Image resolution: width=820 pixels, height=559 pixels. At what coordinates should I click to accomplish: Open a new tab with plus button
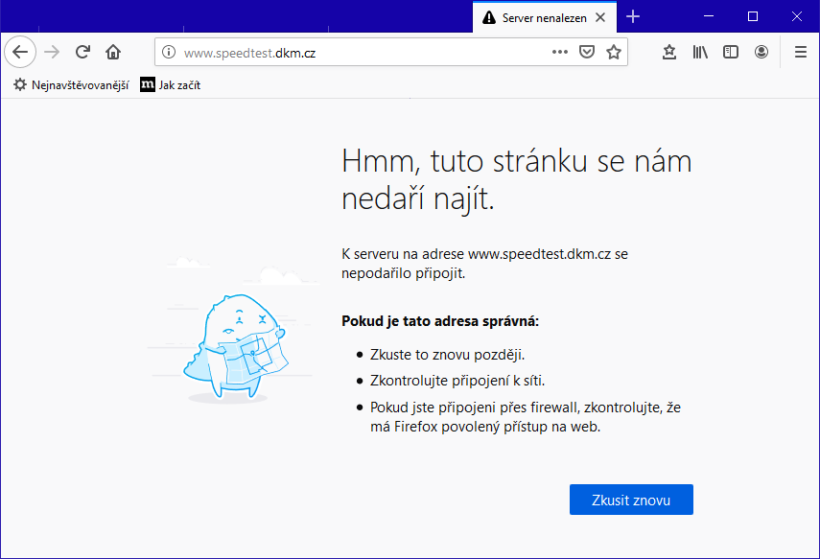(x=633, y=17)
